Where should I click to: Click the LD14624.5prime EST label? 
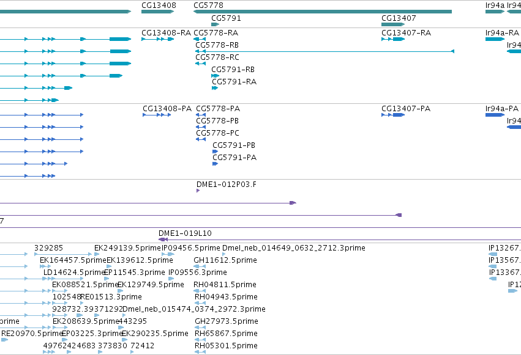tap(75, 273)
